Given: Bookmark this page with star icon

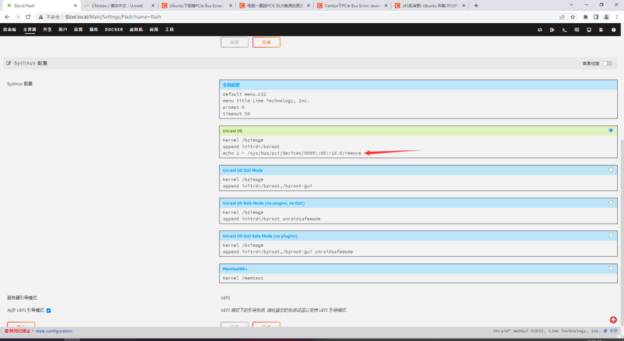Looking at the screenshot, I should [x=573, y=17].
